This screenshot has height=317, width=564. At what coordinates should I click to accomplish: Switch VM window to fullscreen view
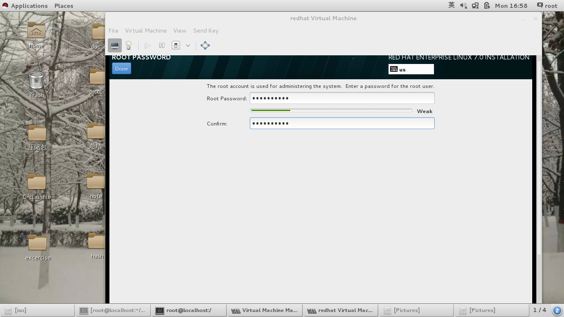205,45
